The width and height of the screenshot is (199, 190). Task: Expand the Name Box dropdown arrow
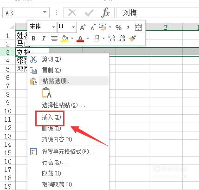point(45,12)
